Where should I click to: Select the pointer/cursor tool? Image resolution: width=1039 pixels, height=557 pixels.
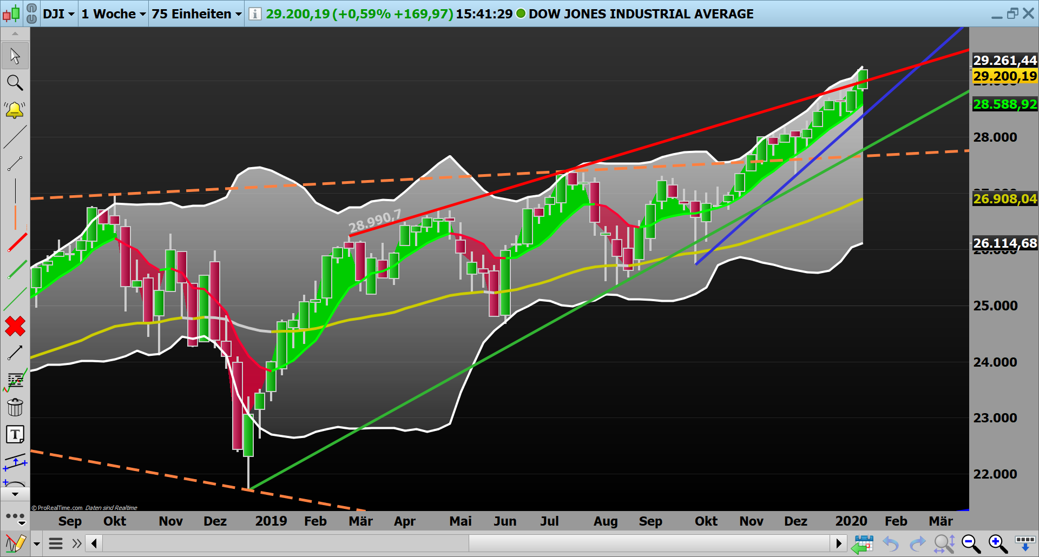point(15,56)
